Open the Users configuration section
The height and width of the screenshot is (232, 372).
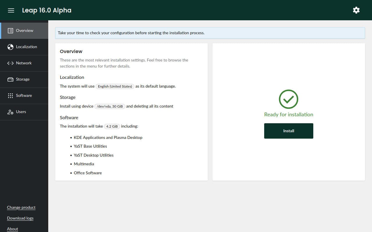(x=21, y=112)
